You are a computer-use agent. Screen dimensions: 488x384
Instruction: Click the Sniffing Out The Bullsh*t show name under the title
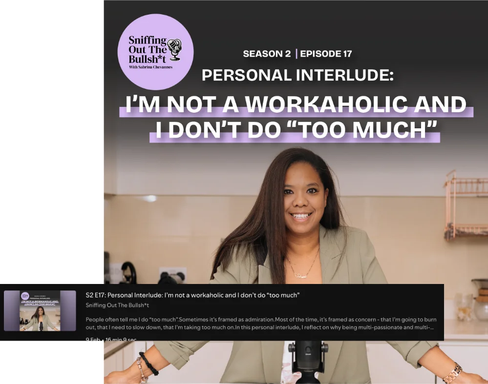click(x=117, y=305)
